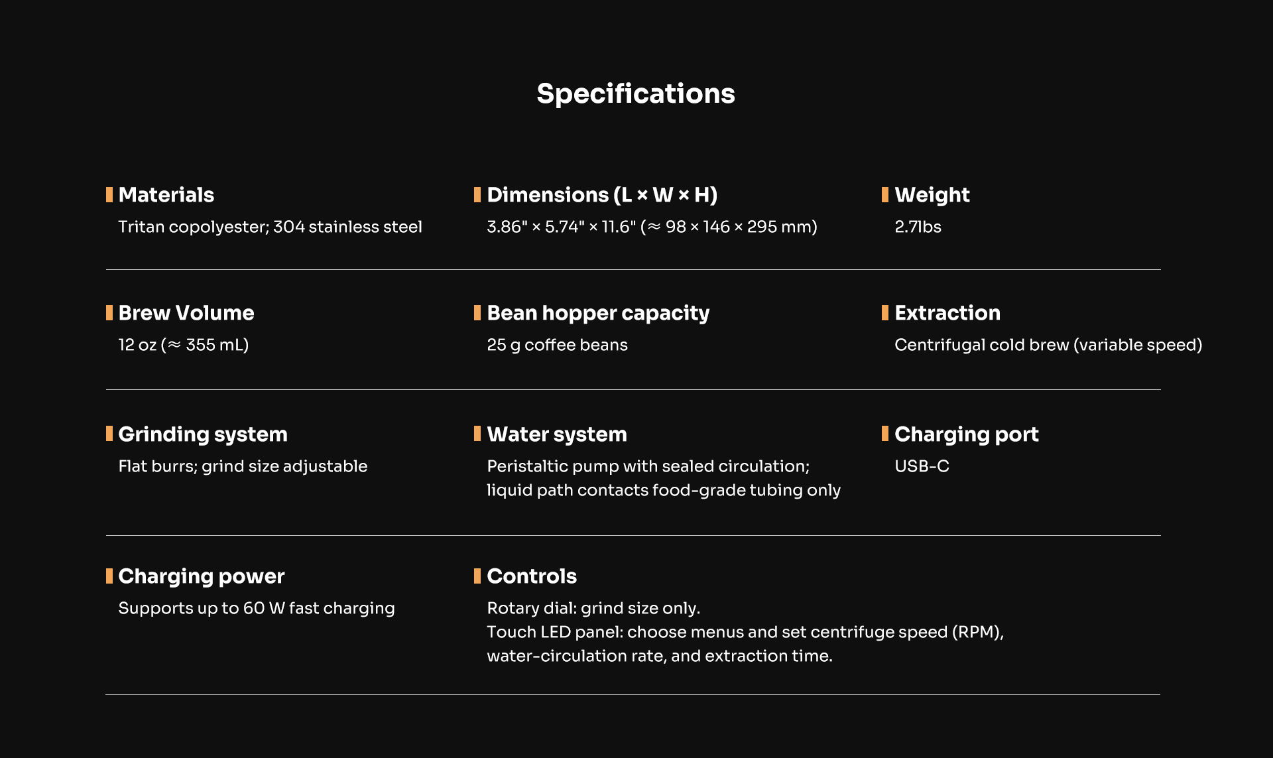The image size is (1273, 758).
Task: Click the Specifications page title
Action: [x=635, y=94]
